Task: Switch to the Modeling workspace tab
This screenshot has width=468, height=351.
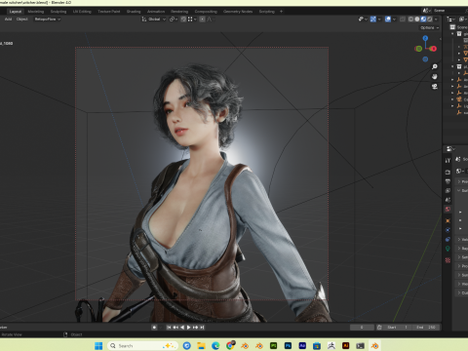Action: 36,12
